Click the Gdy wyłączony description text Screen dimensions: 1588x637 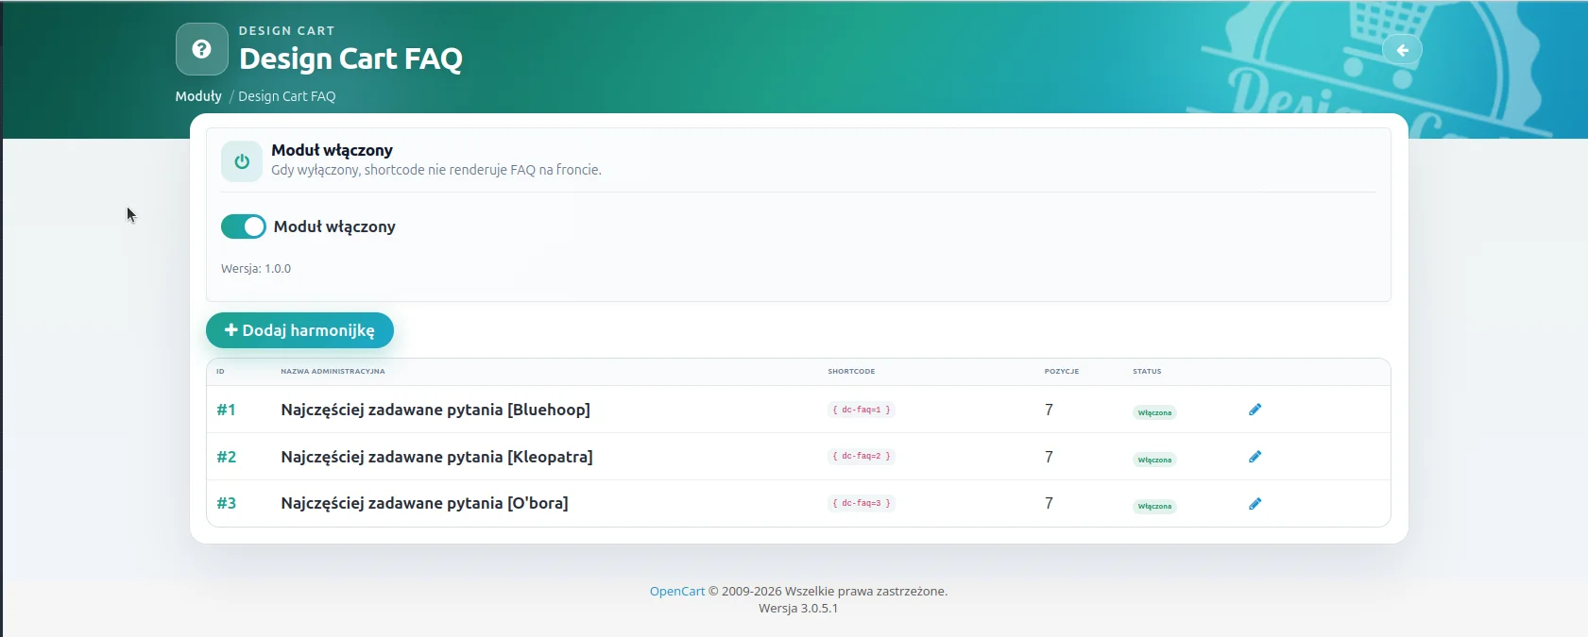point(436,170)
